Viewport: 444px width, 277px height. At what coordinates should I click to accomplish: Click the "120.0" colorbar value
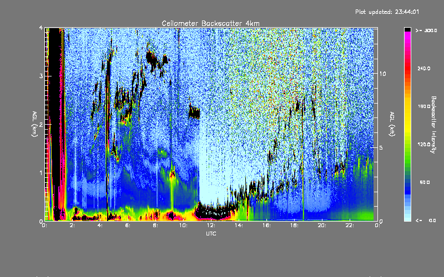(x=424, y=145)
